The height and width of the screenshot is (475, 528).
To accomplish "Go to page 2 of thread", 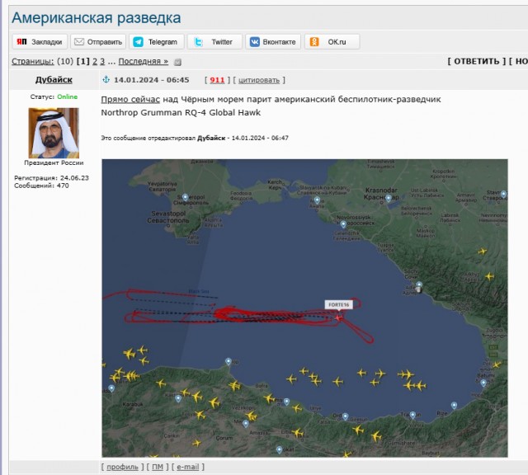I will (95, 61).
